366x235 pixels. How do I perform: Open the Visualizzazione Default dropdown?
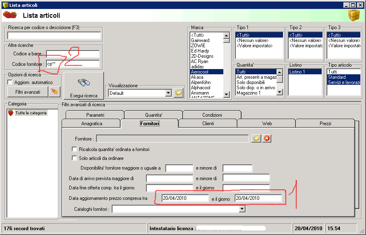[x=168, y=93]
